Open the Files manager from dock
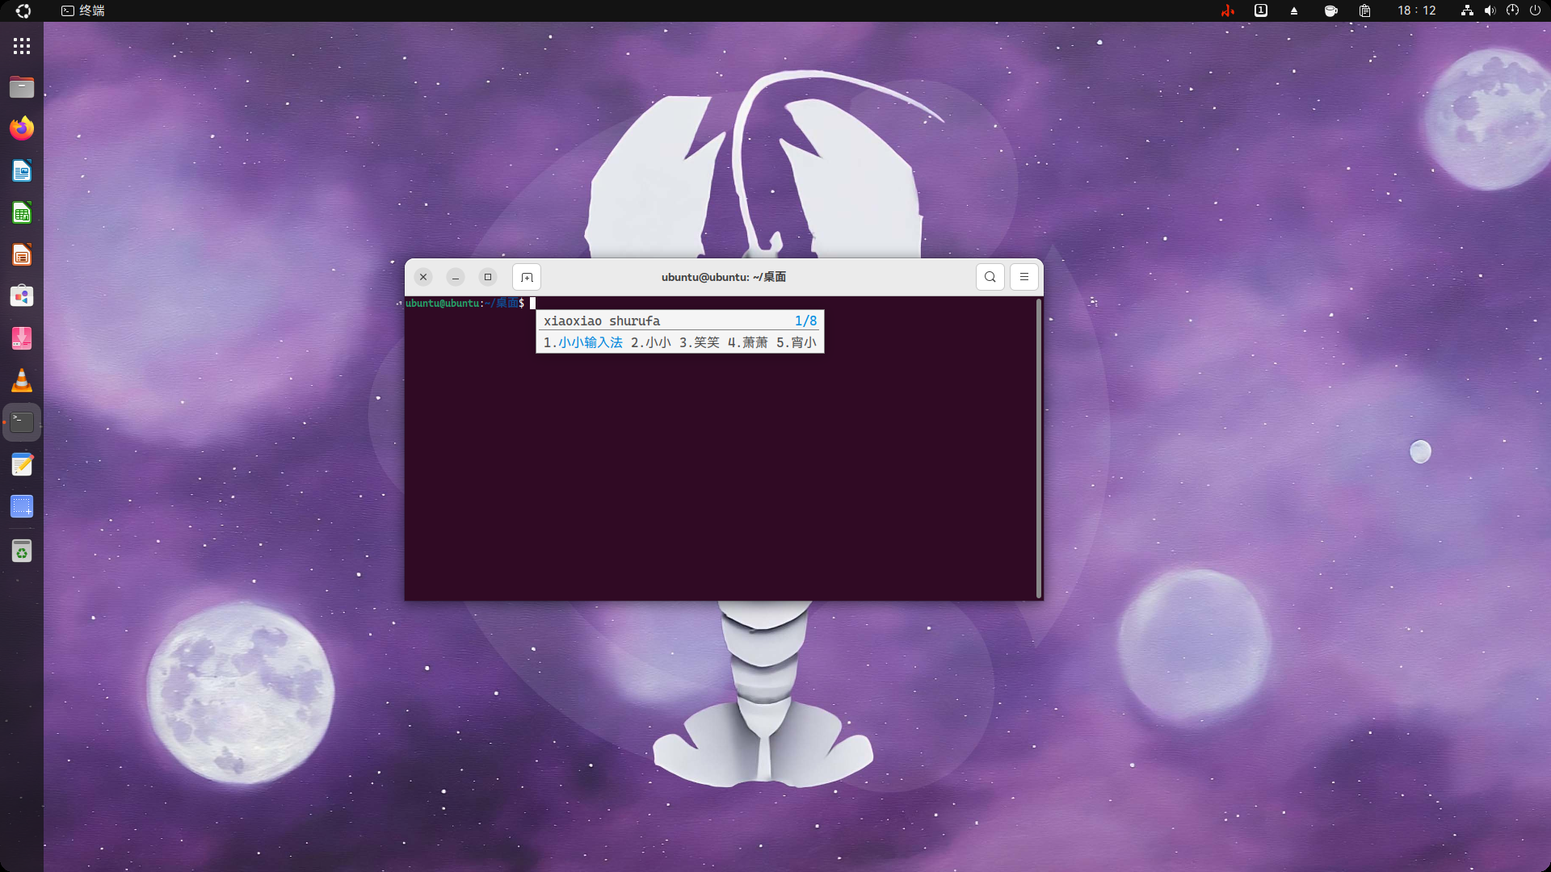1551x872 pixels. [22, 86]
